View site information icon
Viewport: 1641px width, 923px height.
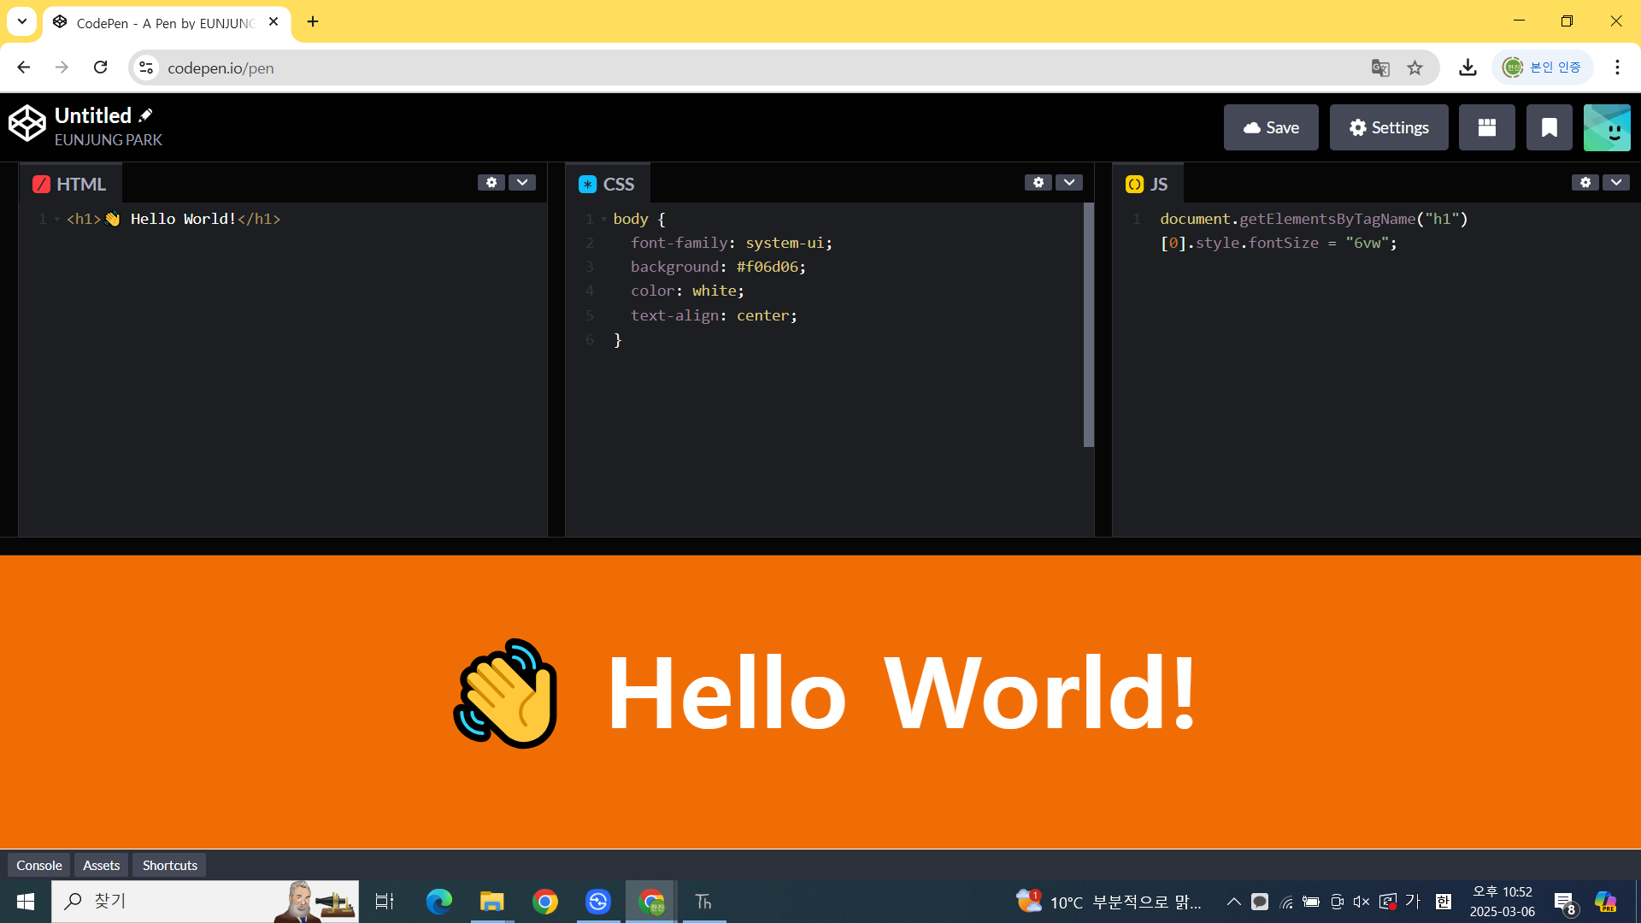(x=146, y=68)
